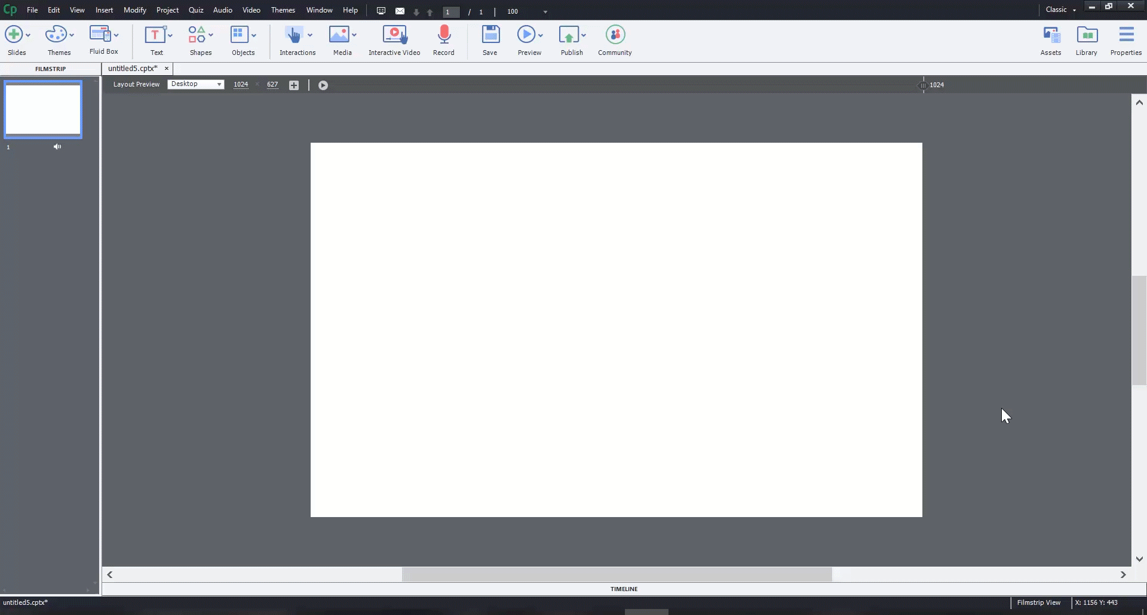Image resolution: width=1147 pixels, height=615 pixels.
Task: Click the Fluid Box icon
Action: [100, 34]
